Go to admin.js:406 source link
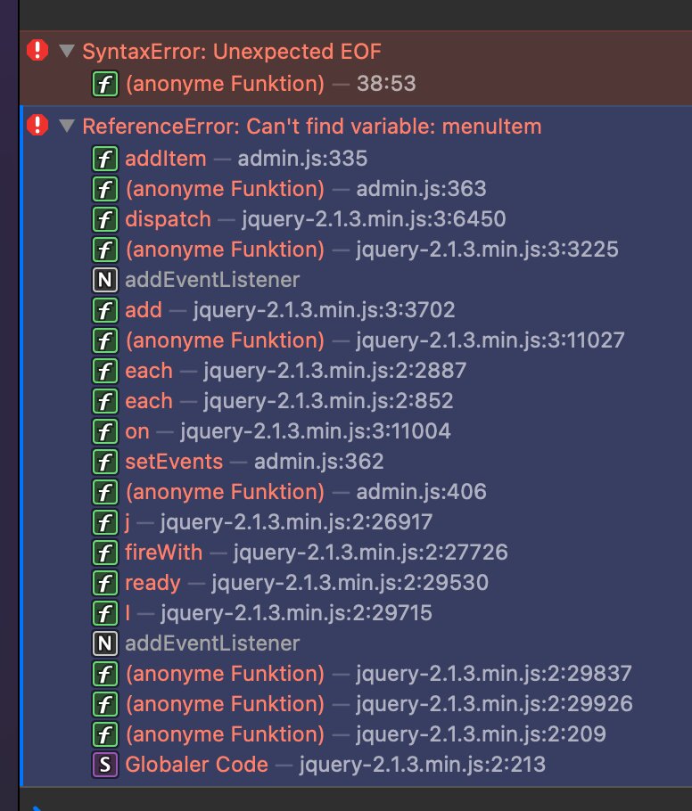 click(x=421, y=492)
